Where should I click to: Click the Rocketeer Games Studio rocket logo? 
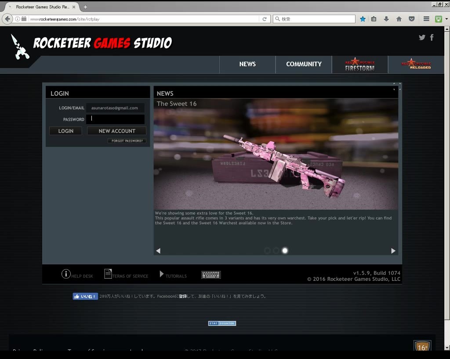tap(20, 47)
